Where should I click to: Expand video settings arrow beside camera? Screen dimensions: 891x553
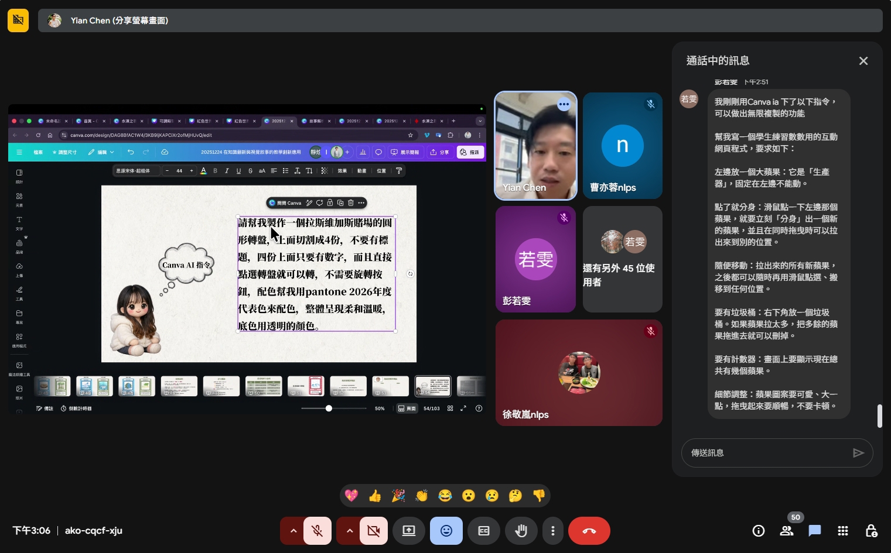pos(350,531)
